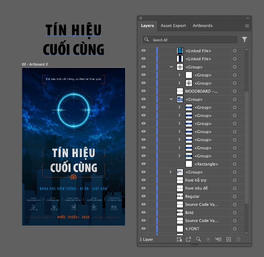
Task: Click thumbnail of first Linked File
Action: (x=180, y=50)
